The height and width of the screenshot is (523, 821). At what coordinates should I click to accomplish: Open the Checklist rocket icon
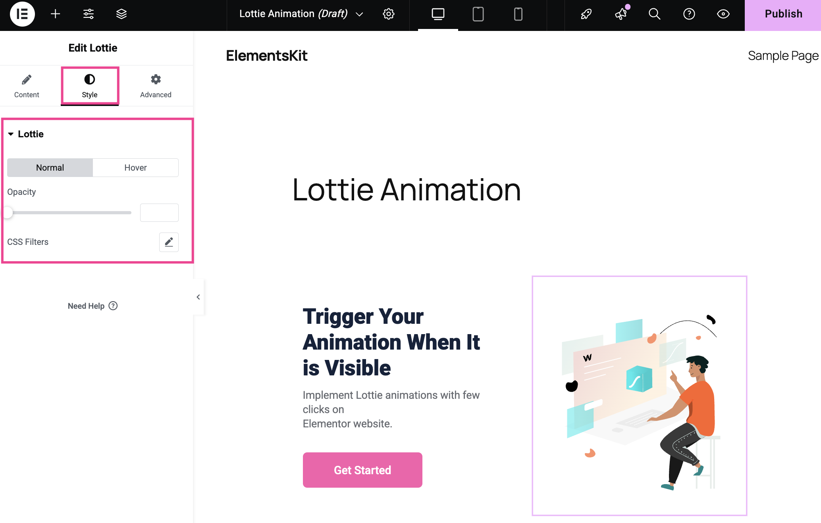coord(586,14)
